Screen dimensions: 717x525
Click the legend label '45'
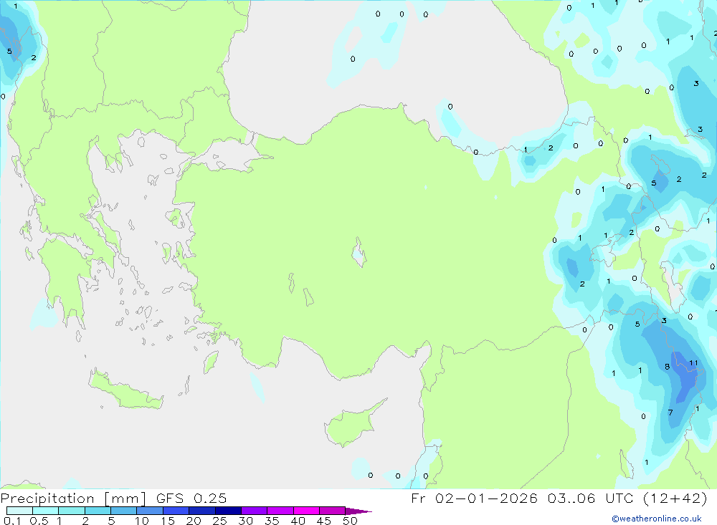point(324,521)
